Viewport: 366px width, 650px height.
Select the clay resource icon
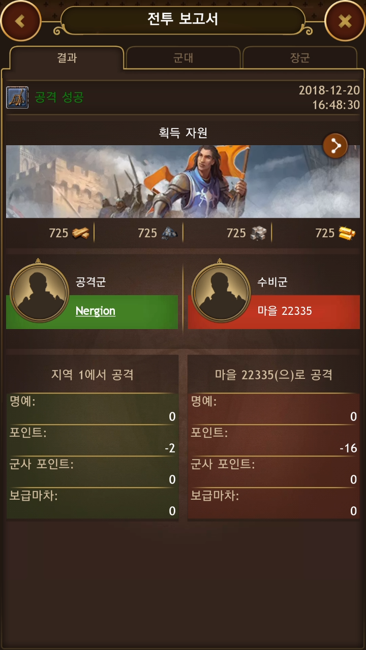[x=169, y=233]
